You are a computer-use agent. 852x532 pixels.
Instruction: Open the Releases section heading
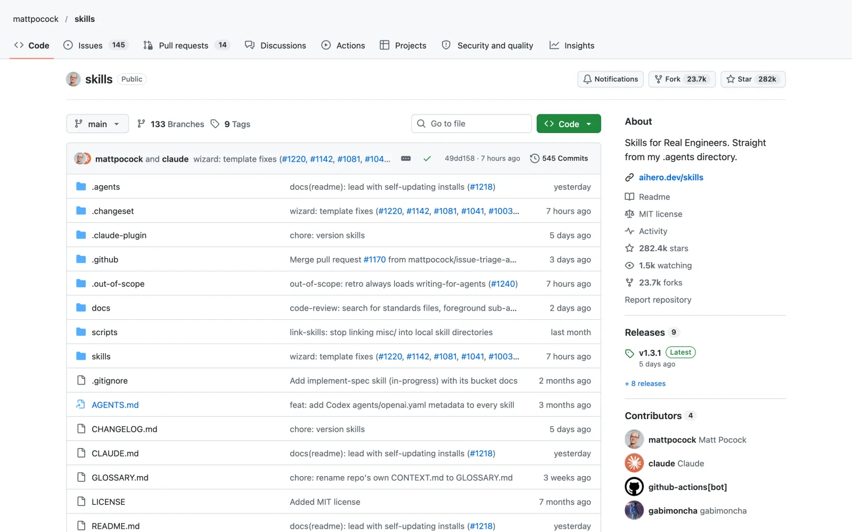coord(645,332)
